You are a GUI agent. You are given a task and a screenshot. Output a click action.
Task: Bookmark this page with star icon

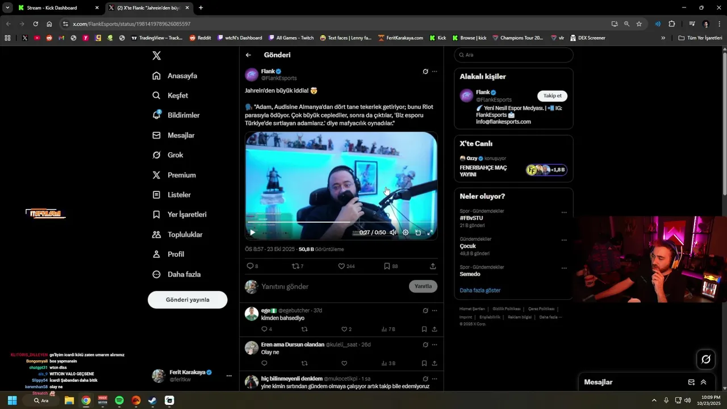click(x=639, y=24)
